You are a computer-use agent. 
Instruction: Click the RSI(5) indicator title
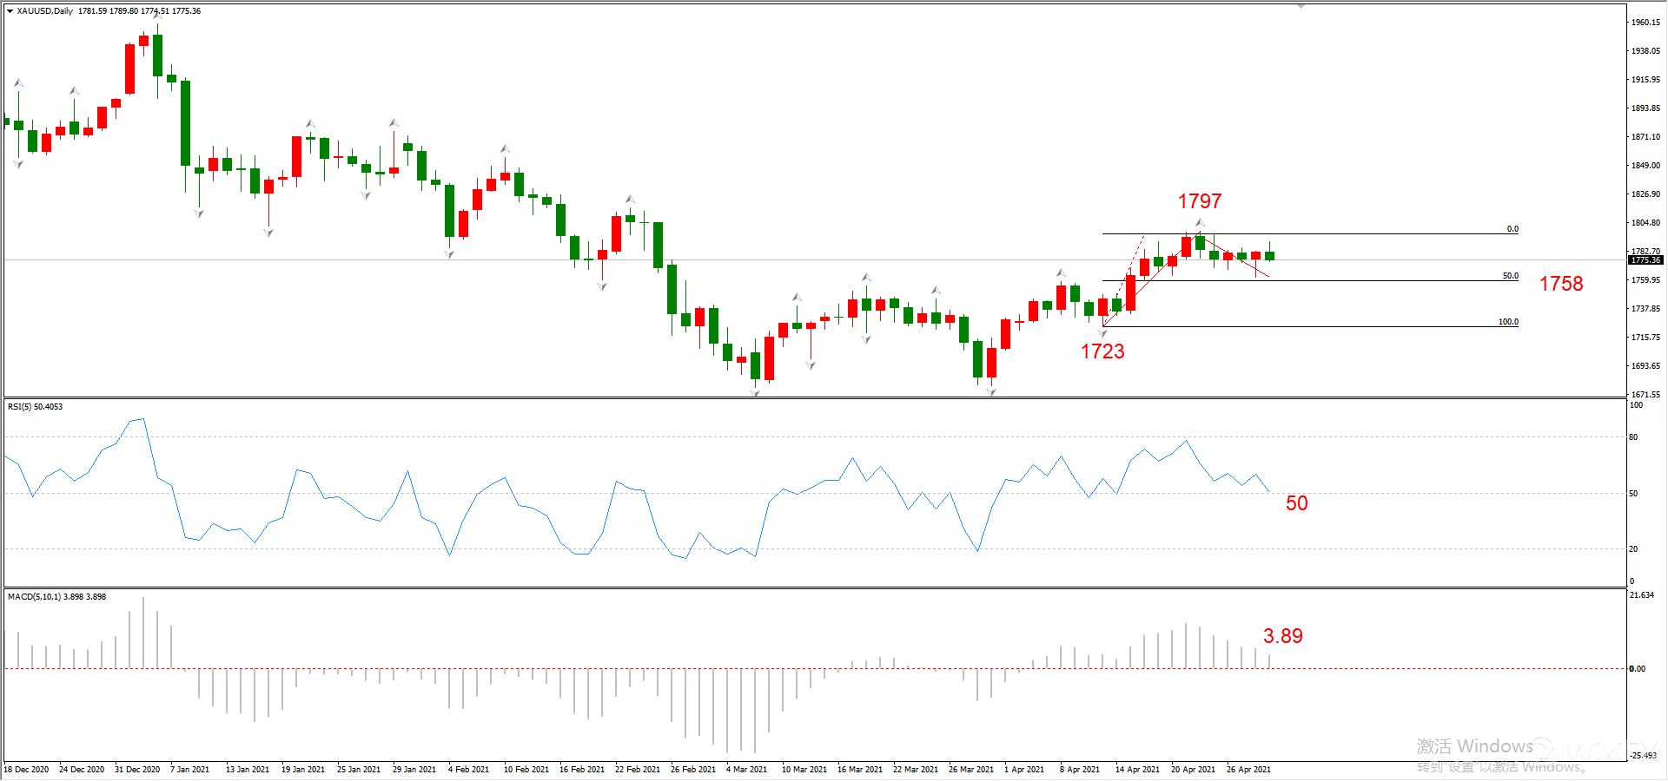pos(35,407)
